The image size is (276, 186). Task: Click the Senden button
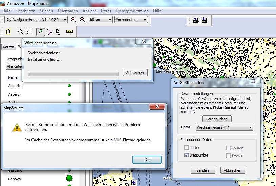point(203,170)
